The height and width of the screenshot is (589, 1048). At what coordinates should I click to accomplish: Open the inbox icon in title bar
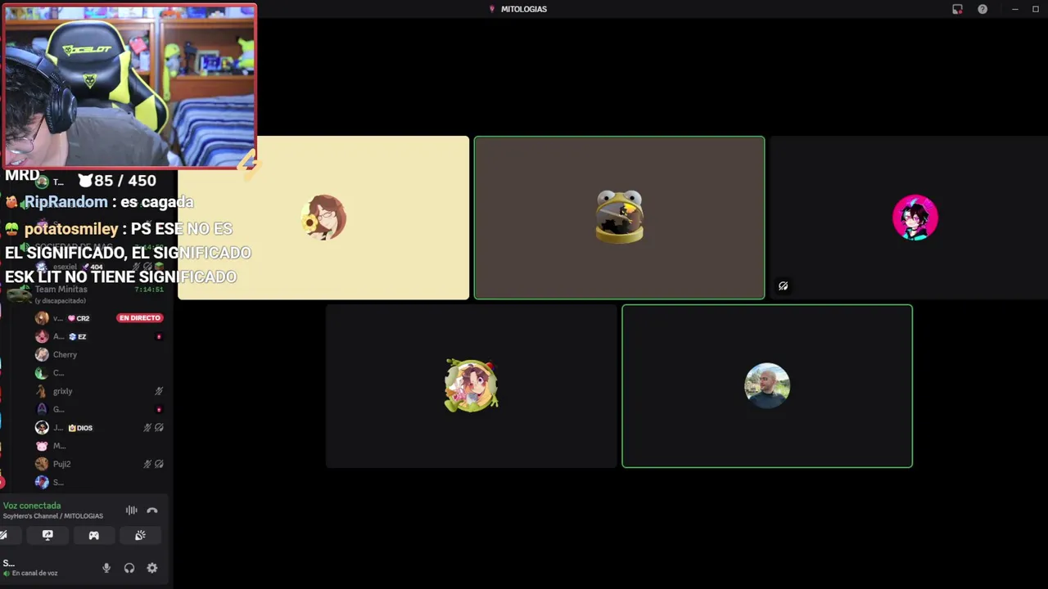point(957,9)
